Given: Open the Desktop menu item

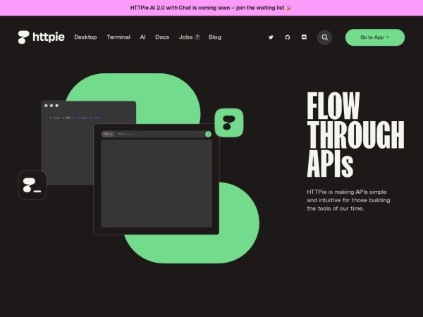Looking at the screenshot, I should click(85, 37).
